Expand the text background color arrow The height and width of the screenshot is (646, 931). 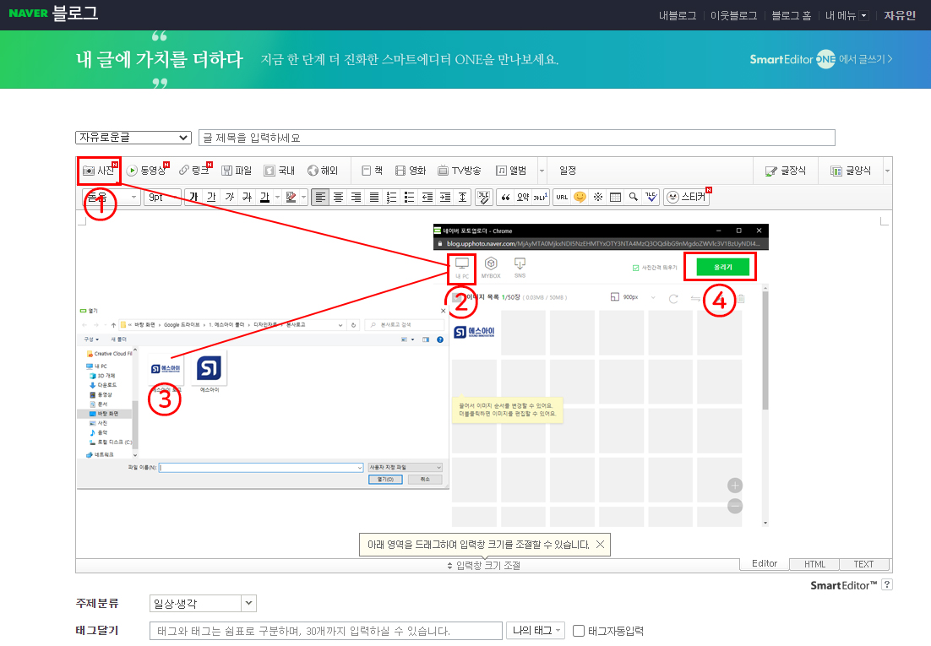coord(303,197)
